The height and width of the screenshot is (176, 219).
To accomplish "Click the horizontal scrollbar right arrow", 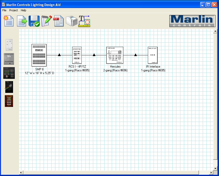I will [211, 173].
